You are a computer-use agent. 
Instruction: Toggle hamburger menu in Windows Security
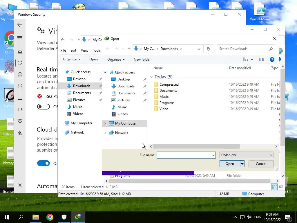pos(20,37)
